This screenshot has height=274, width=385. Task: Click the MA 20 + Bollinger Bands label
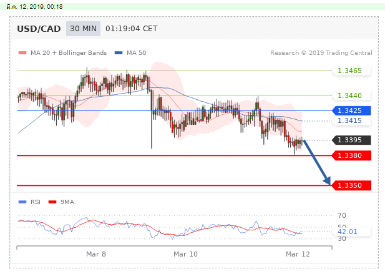(69, 53)
